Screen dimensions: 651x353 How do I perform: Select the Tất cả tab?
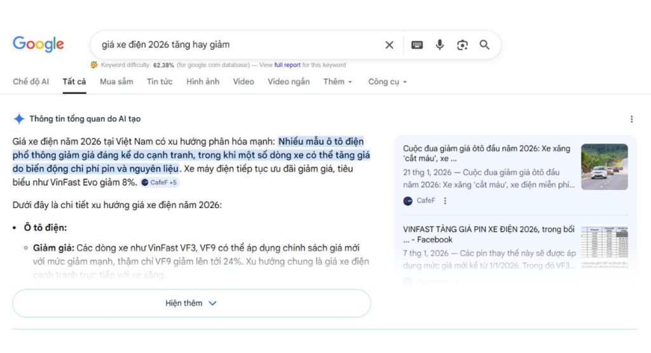(x=74, y=82)
